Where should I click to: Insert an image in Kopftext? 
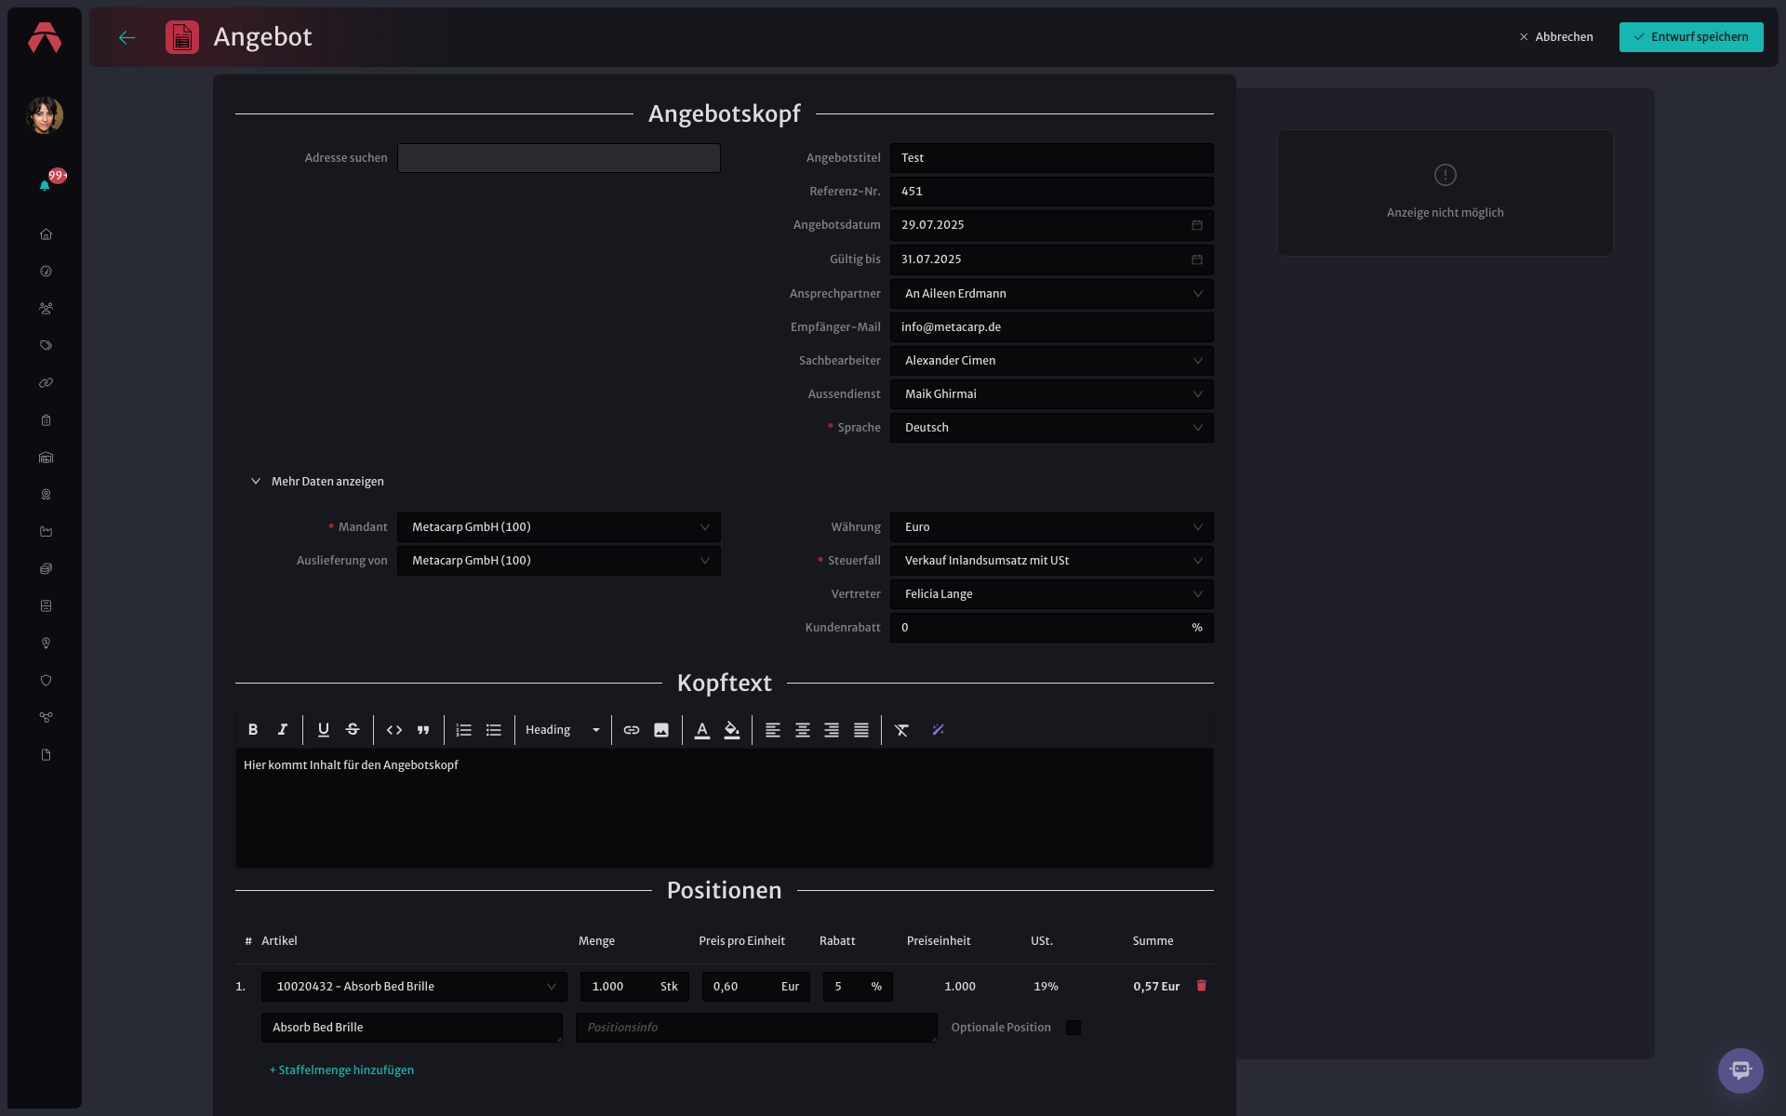point(661,730)
